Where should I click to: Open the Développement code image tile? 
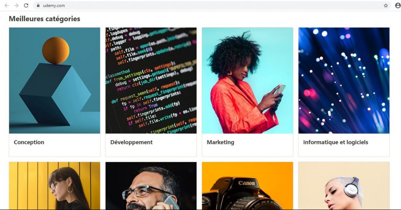pyautogui.click(x=151, y=81)
